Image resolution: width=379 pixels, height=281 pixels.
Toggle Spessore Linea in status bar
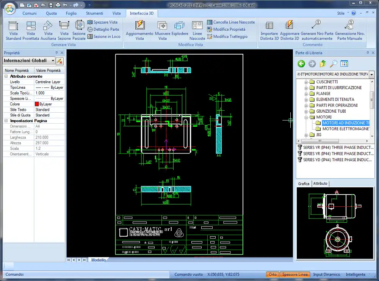point(295,275)
